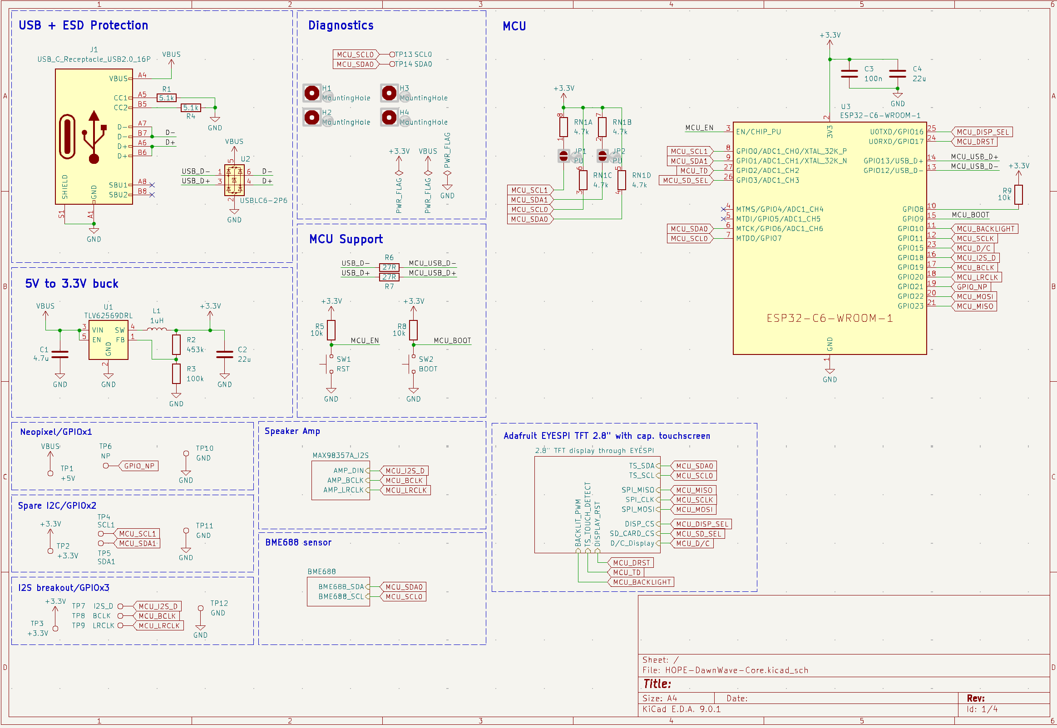1057x728 pixels.
Task: Select resistor network RN1A 4.7k
Action: [x=564, y=127]
